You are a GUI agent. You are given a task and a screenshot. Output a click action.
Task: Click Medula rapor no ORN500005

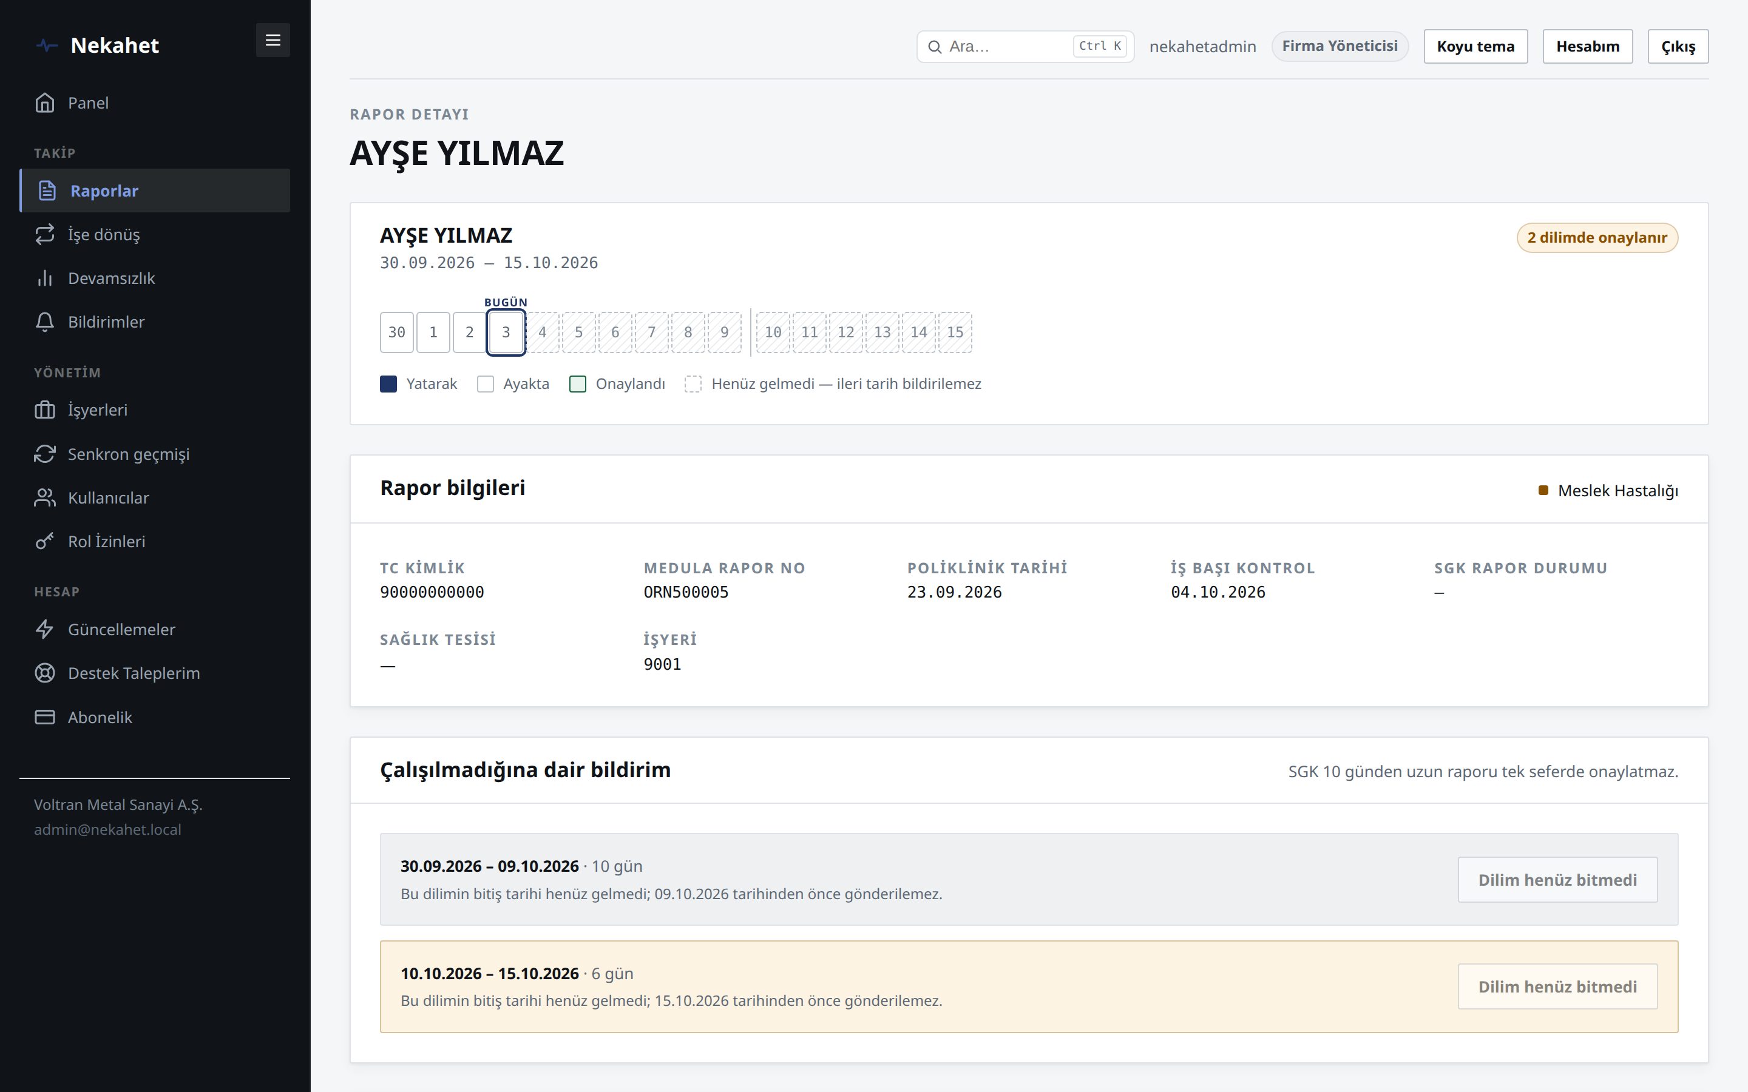click(686, 592)
